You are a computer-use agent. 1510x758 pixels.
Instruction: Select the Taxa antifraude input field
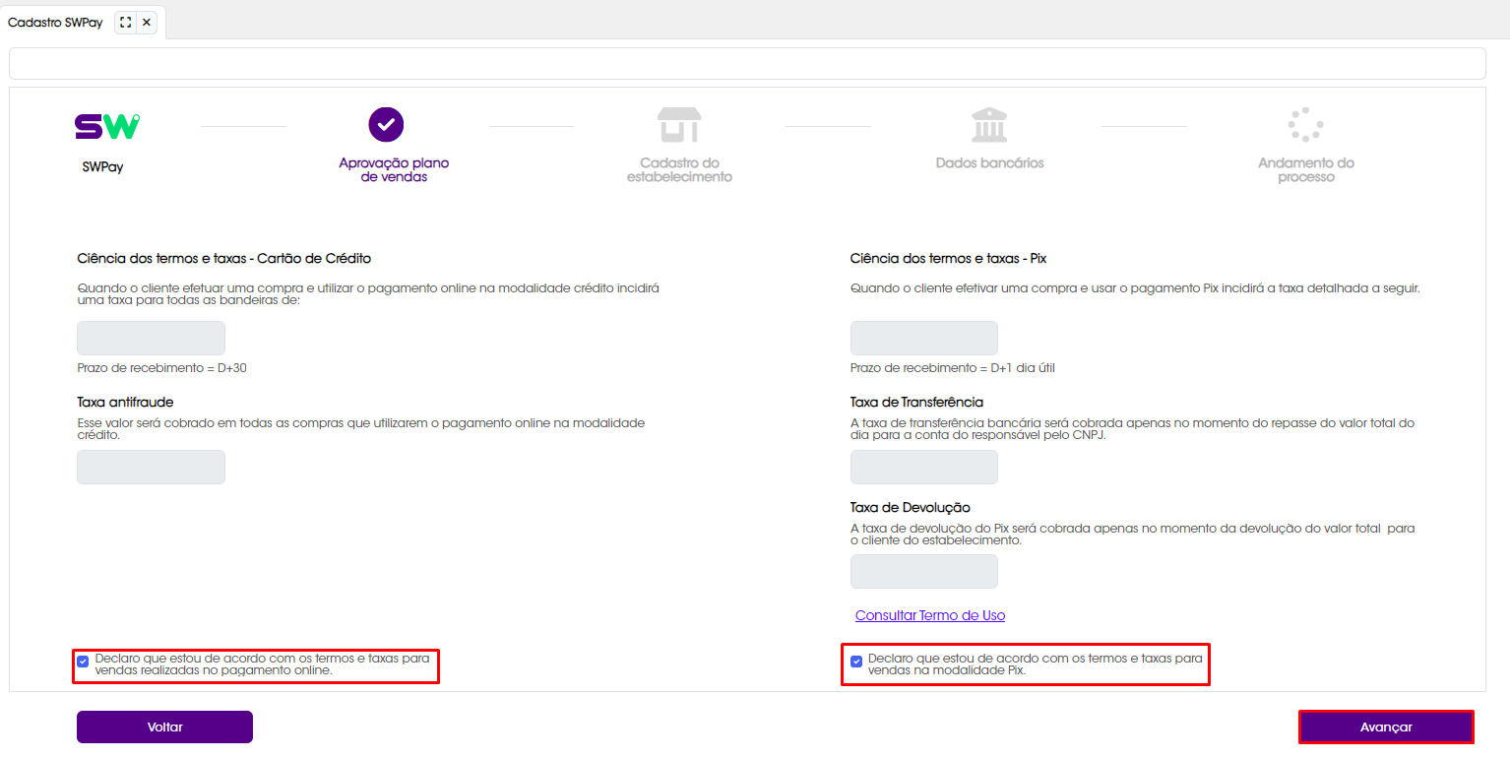pyautogui.click(x=150, y=467)
